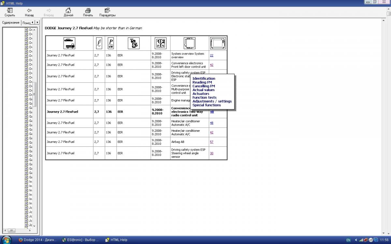Open link 42 for Front left door control unit
Screen dimensions: 391x244
pos(211,65)
